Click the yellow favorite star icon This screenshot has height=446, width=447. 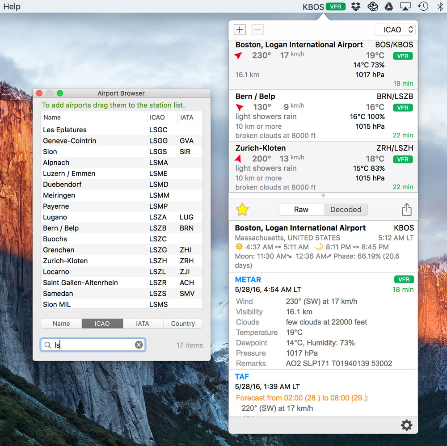[242, 209]
